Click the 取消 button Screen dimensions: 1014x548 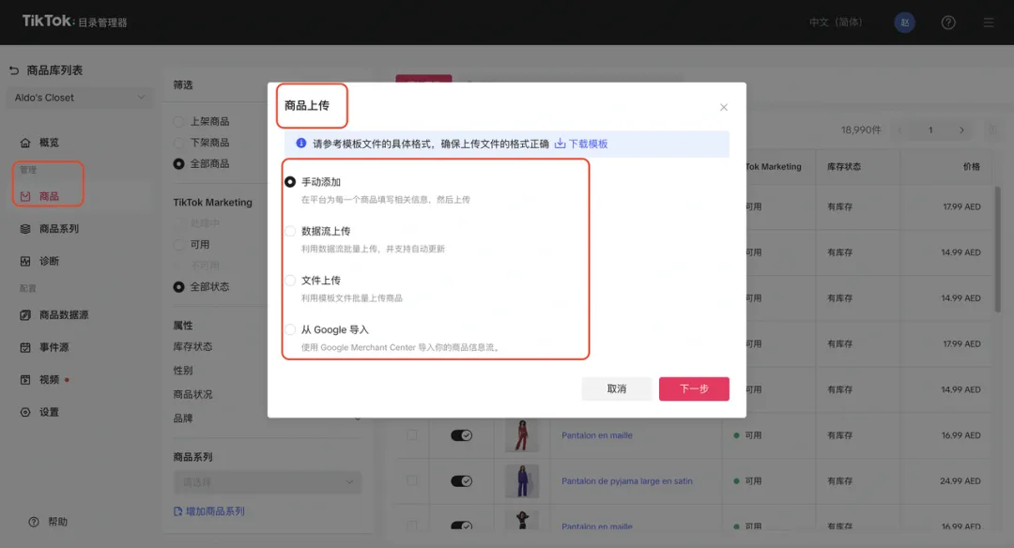click(616, 388)
